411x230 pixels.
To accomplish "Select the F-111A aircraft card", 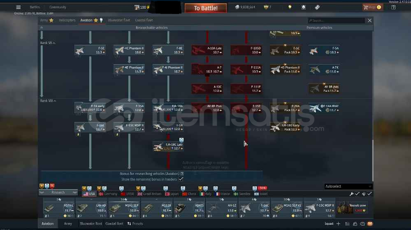I will coord(246,70).
